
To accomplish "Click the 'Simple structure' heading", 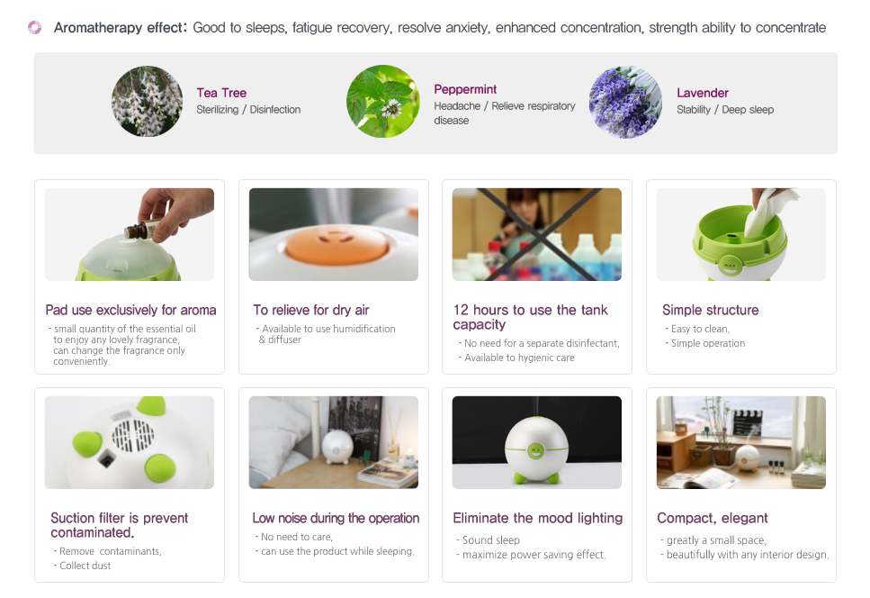I will coord(710,310).
